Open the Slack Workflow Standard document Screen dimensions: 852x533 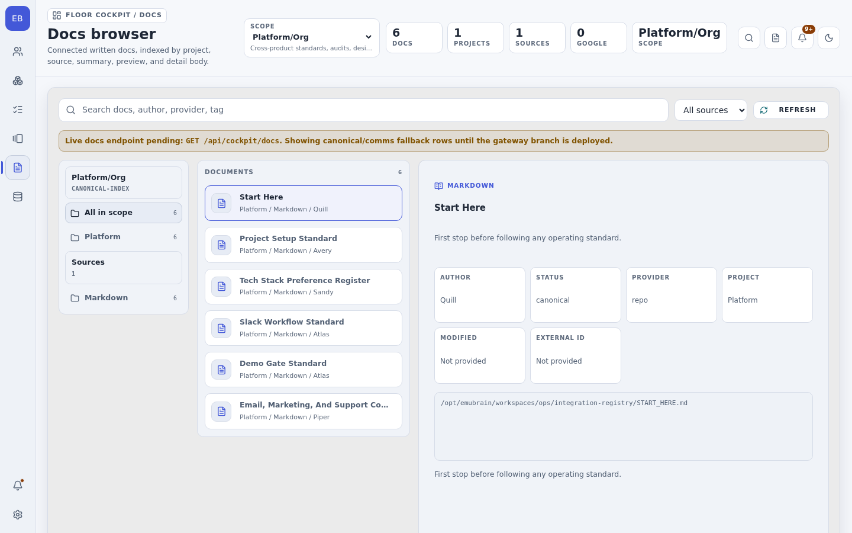pos(304,328)
